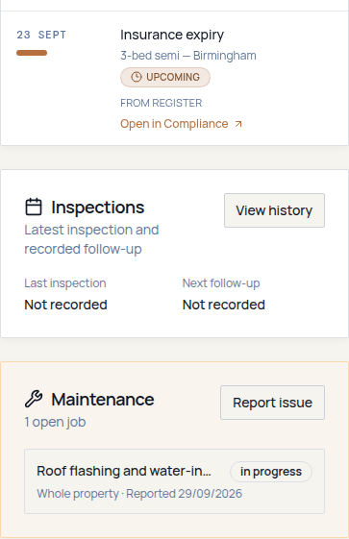Click the Insurance expiry title
Screen dimensions: 349x539
pos(172,35)
